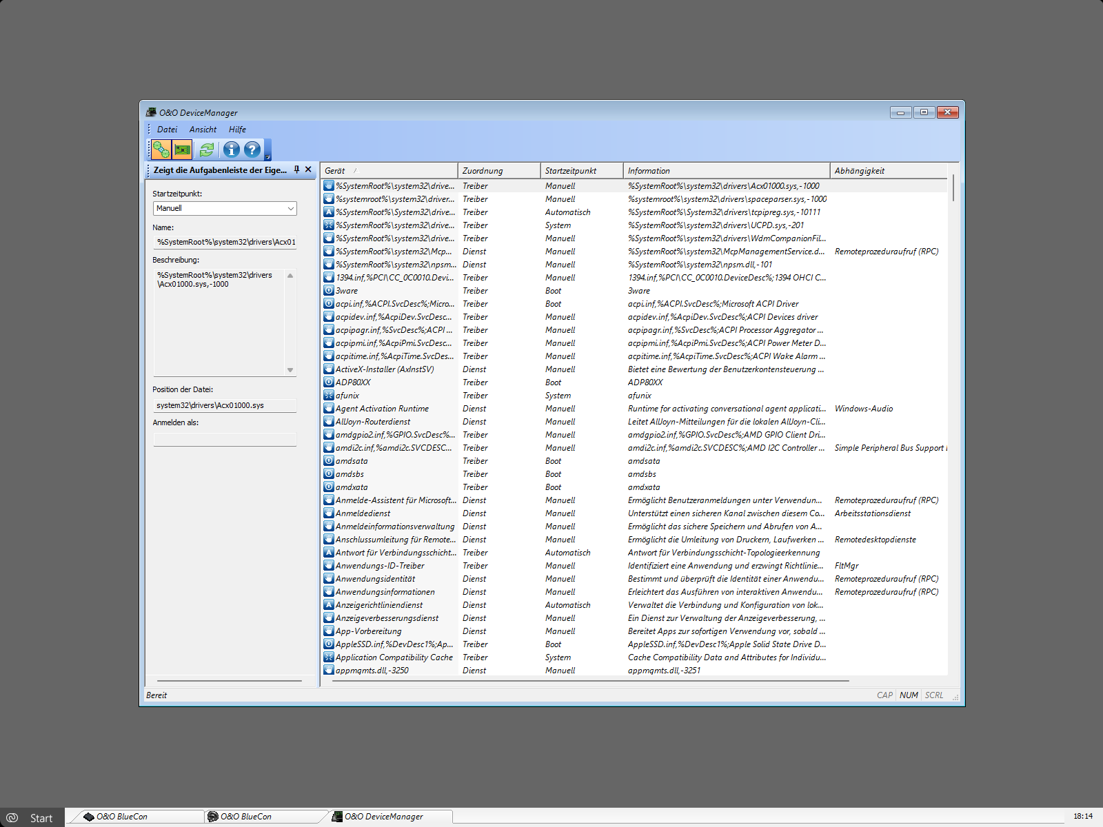The image size is (1103, 827).
Task: Click the icon beside Anzeigerichtliniendienst
Action: 329,605
